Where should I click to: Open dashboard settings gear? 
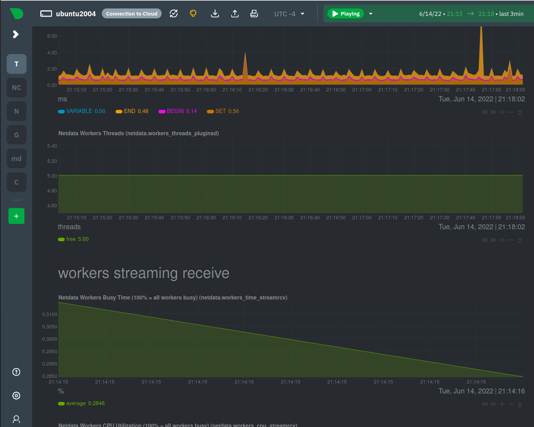(16, 396)
